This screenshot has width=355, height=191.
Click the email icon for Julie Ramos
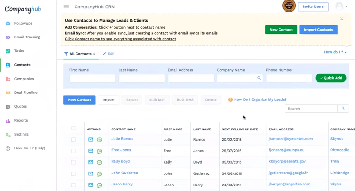[90, 139]
